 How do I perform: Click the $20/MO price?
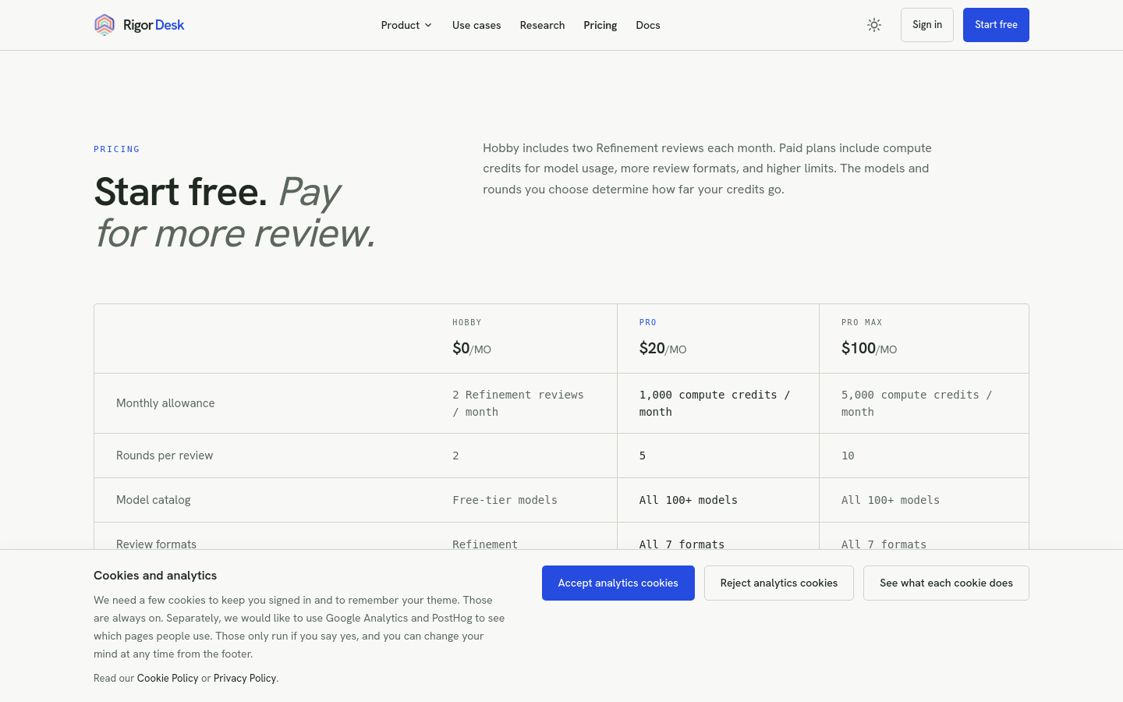[x=663, y=348]
